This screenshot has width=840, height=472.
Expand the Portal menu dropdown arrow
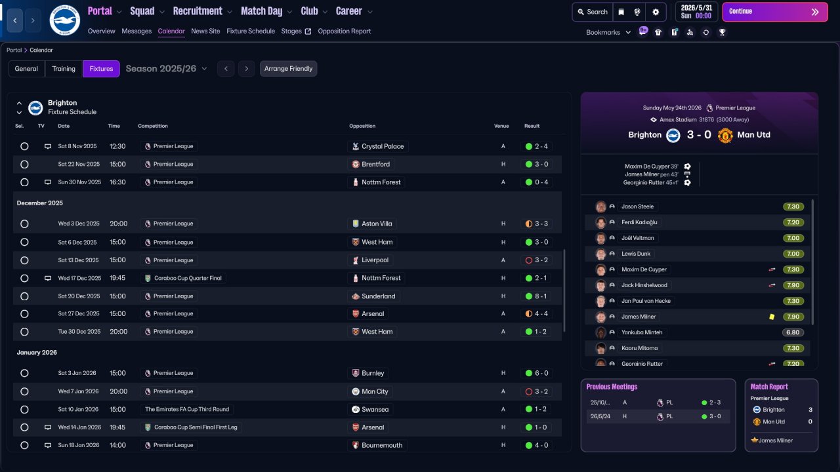click(x=119, y=12)
